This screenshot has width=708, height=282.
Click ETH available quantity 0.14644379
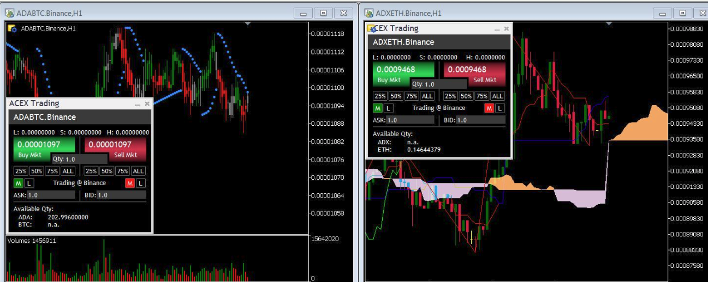(x=424, y=149)
